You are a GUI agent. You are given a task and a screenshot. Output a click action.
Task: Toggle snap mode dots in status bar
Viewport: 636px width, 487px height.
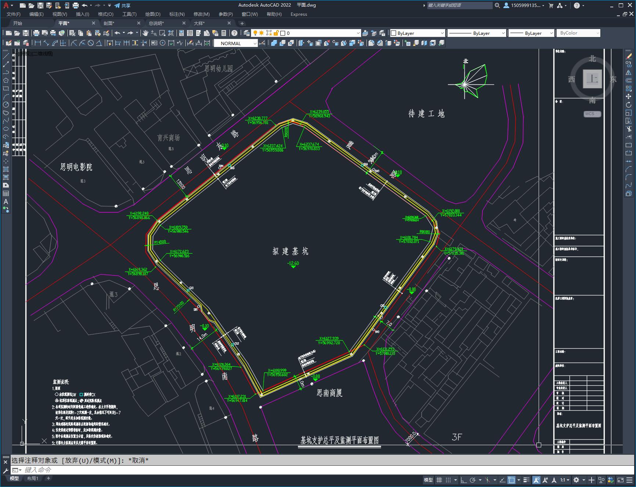click(x=448, y=480)
